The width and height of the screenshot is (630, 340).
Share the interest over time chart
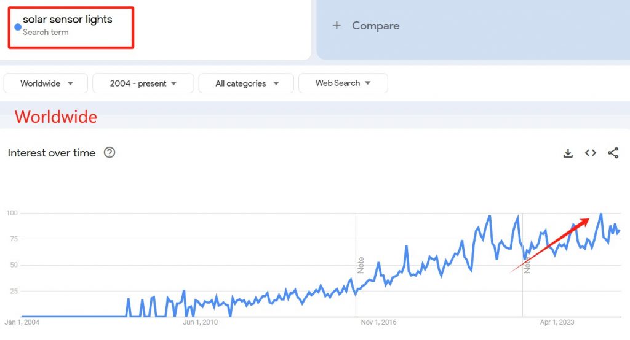[x=613, y=153]
